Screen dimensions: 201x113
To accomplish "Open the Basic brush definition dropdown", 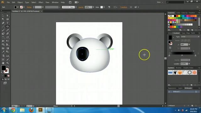I will pos(76,7).
